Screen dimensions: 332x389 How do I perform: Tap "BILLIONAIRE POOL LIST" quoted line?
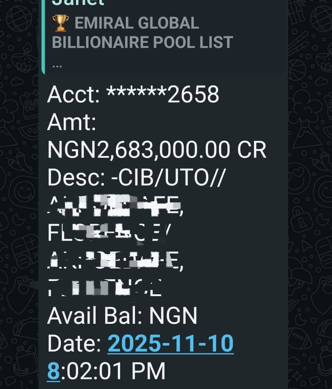pos(143,42)
